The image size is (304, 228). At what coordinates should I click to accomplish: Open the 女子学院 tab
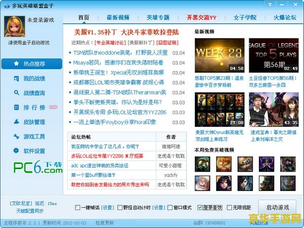(245, 17)
